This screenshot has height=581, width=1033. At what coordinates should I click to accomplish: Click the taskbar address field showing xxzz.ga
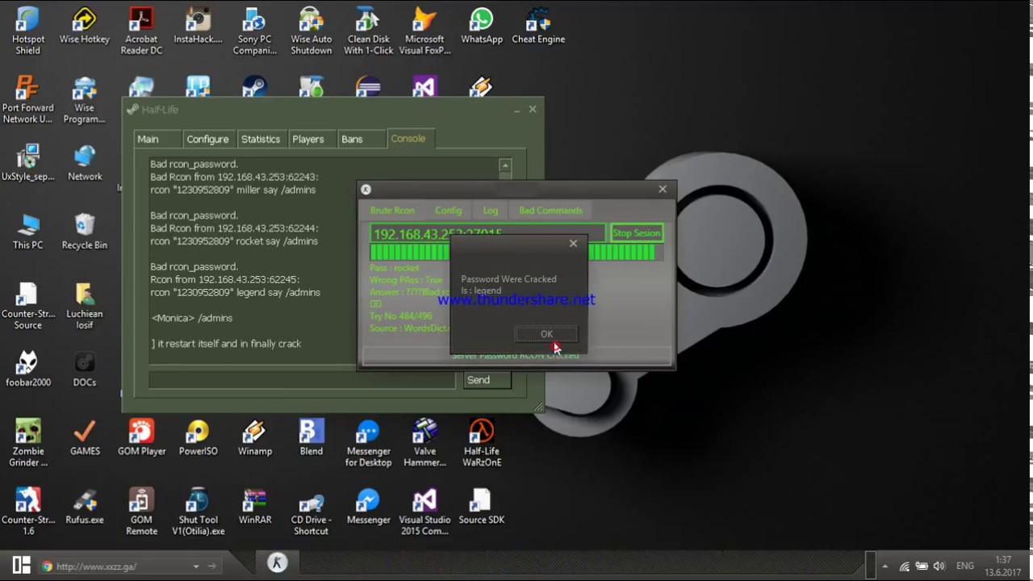click(121, 566)
